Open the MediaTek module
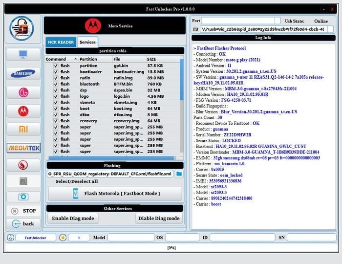Screen dimensions: 342x264 (x=23, y=147)
